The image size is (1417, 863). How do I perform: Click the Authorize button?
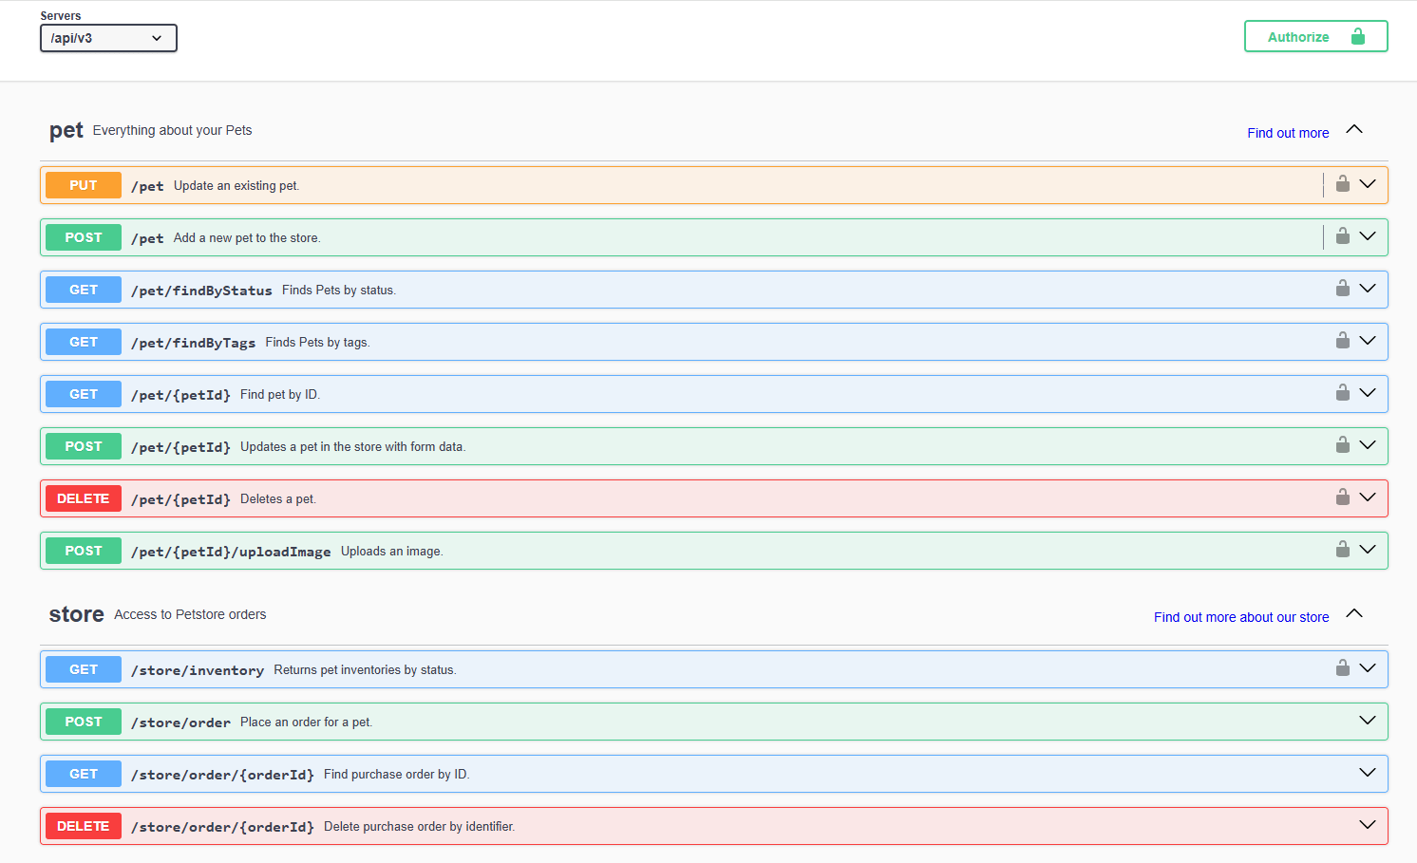tap(1315, 35)
